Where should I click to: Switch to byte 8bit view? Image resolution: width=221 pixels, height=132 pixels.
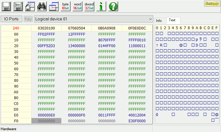(65, 6)
